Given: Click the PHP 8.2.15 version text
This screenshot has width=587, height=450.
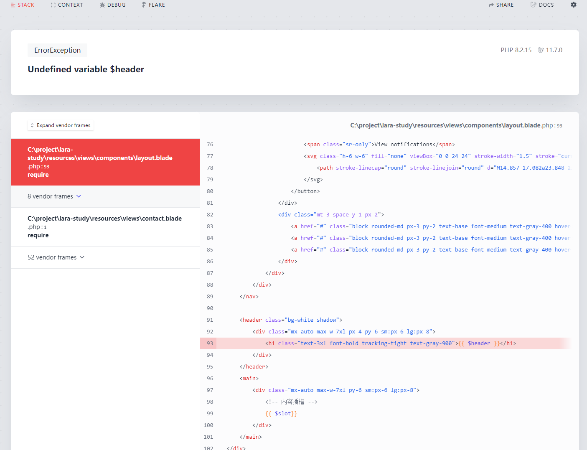Looking at the screenshot, I should (516, 50).
